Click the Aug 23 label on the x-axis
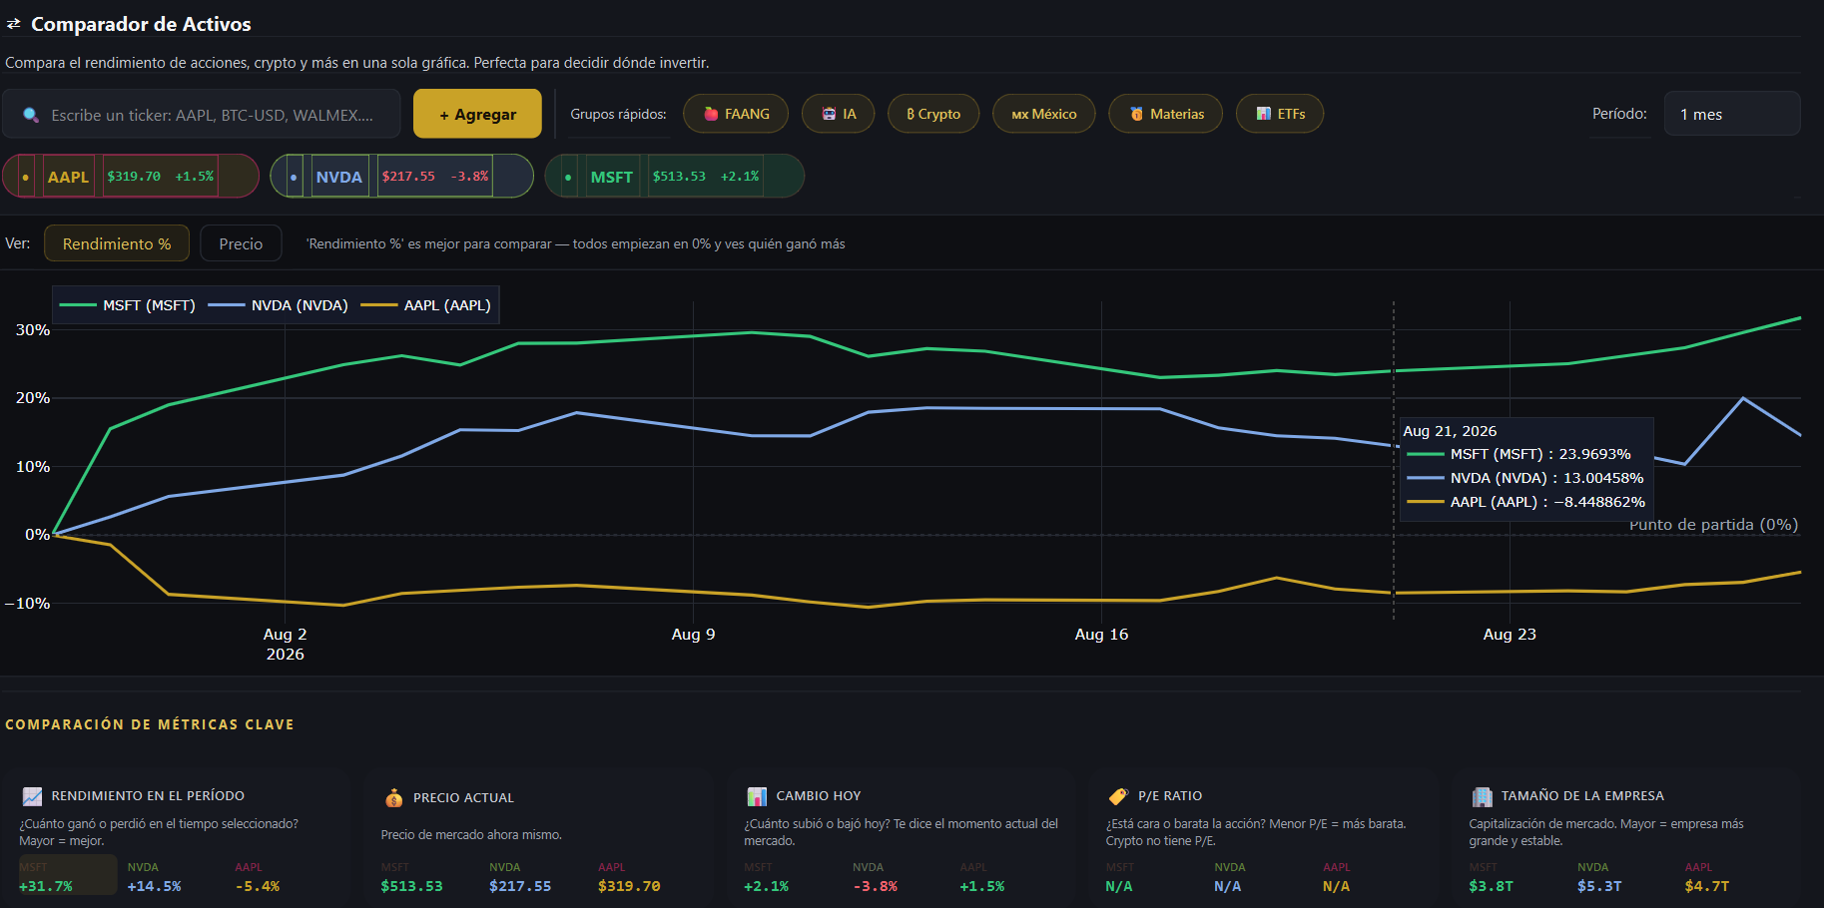This screenshot has height=908, width=1824. tap(1510, 635)
